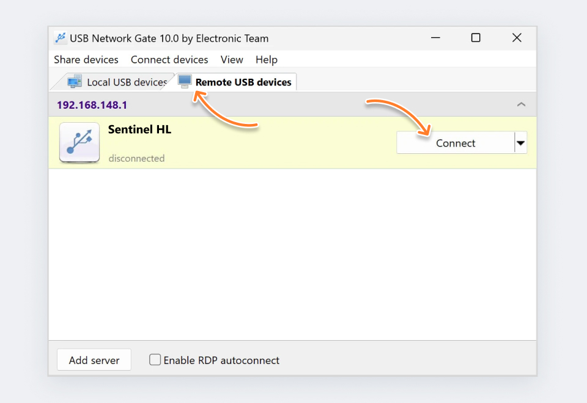Click the maximize window button
Image resolution: width=587 pixels, height=403 pixels.
click(x=476, y=37)
